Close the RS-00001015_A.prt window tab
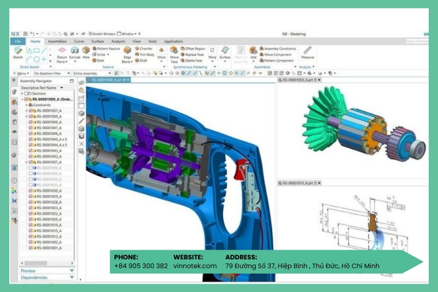Screen dimensions: 438x292 pyautogui.click(x=319, y=183)
